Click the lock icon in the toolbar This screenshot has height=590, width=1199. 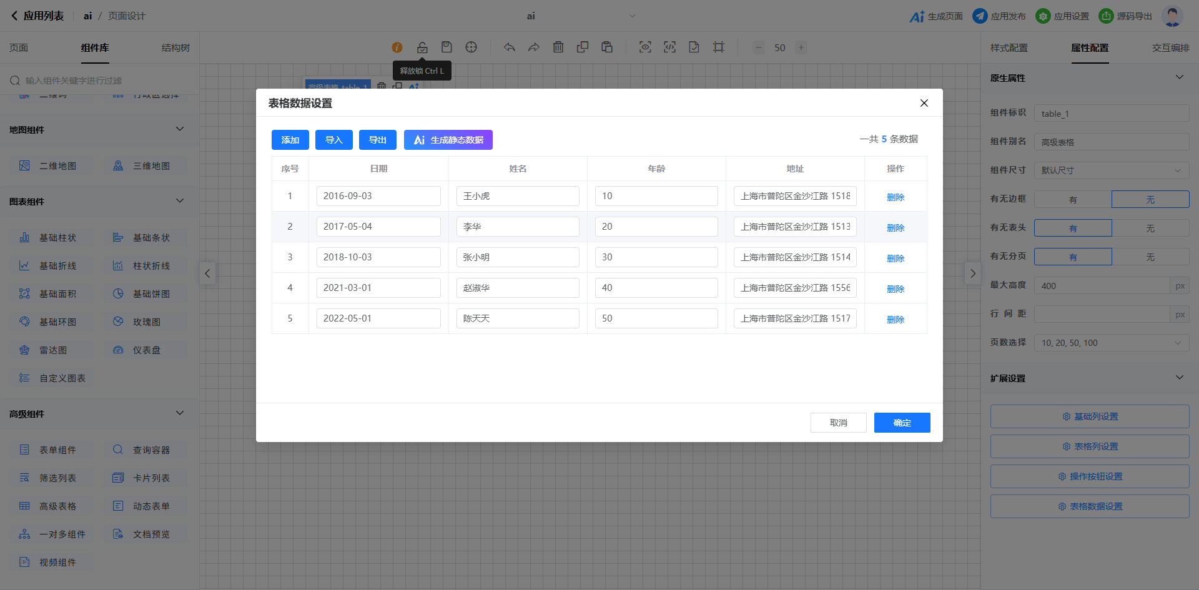[422, 47]
